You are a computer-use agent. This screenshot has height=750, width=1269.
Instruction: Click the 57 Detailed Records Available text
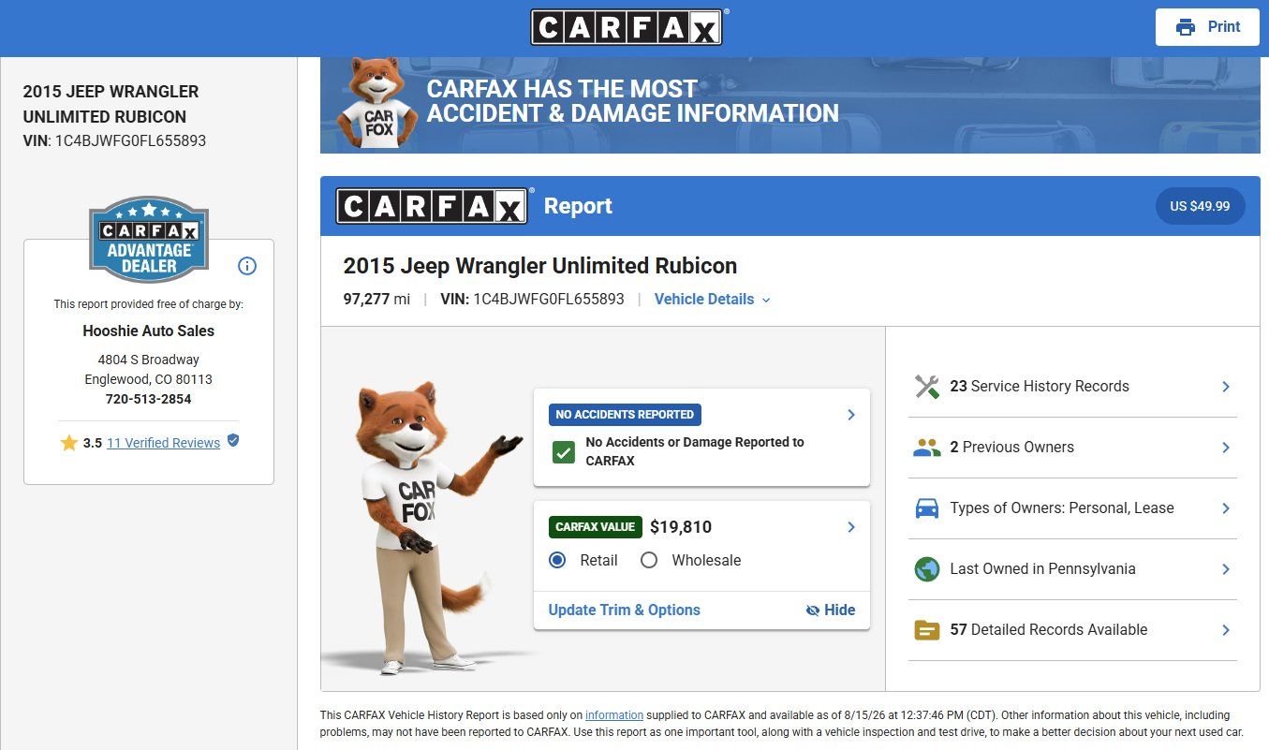pyautogui.click(x=1048, y=630)
